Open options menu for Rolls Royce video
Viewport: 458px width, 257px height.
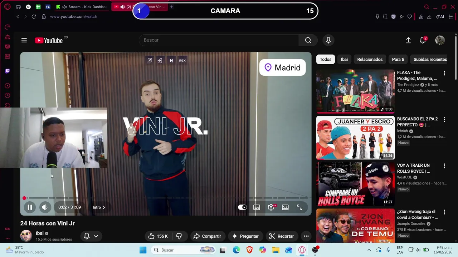[444, 166]
